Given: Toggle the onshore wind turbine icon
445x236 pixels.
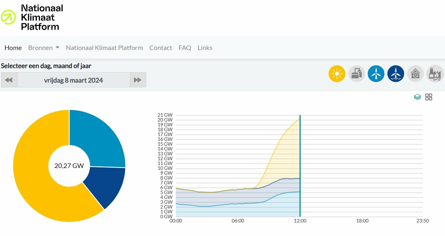Looking at the screenshot, I should [376, 74].
